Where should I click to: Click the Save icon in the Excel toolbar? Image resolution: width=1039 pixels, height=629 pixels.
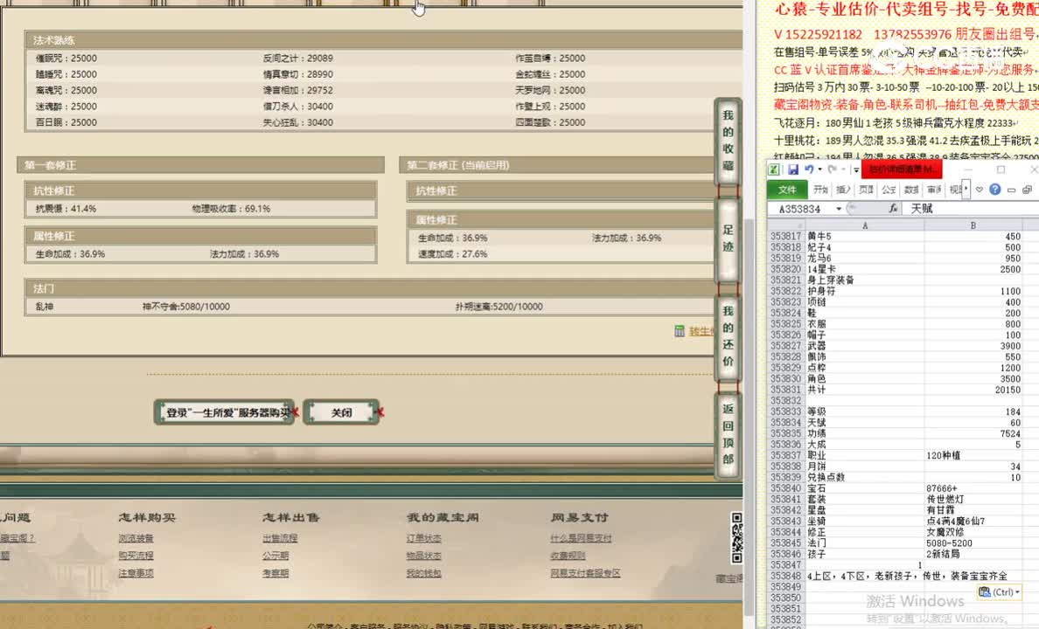click(793, 169)
